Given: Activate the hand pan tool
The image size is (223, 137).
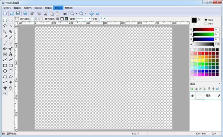Looking at the screenshot, I should (10, 88).
